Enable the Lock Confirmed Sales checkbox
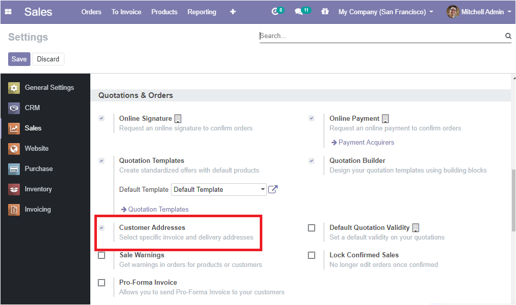This screenshot has width=516, height=305. (x=312, y=255)
